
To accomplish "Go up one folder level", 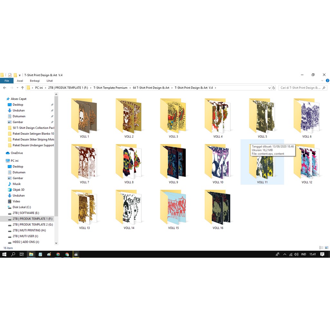I will (x=22, y=88).
